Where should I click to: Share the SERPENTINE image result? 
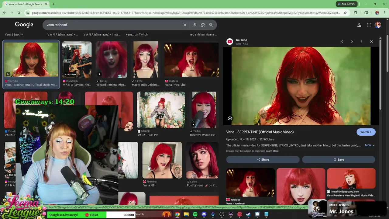[x=263, y=160]
